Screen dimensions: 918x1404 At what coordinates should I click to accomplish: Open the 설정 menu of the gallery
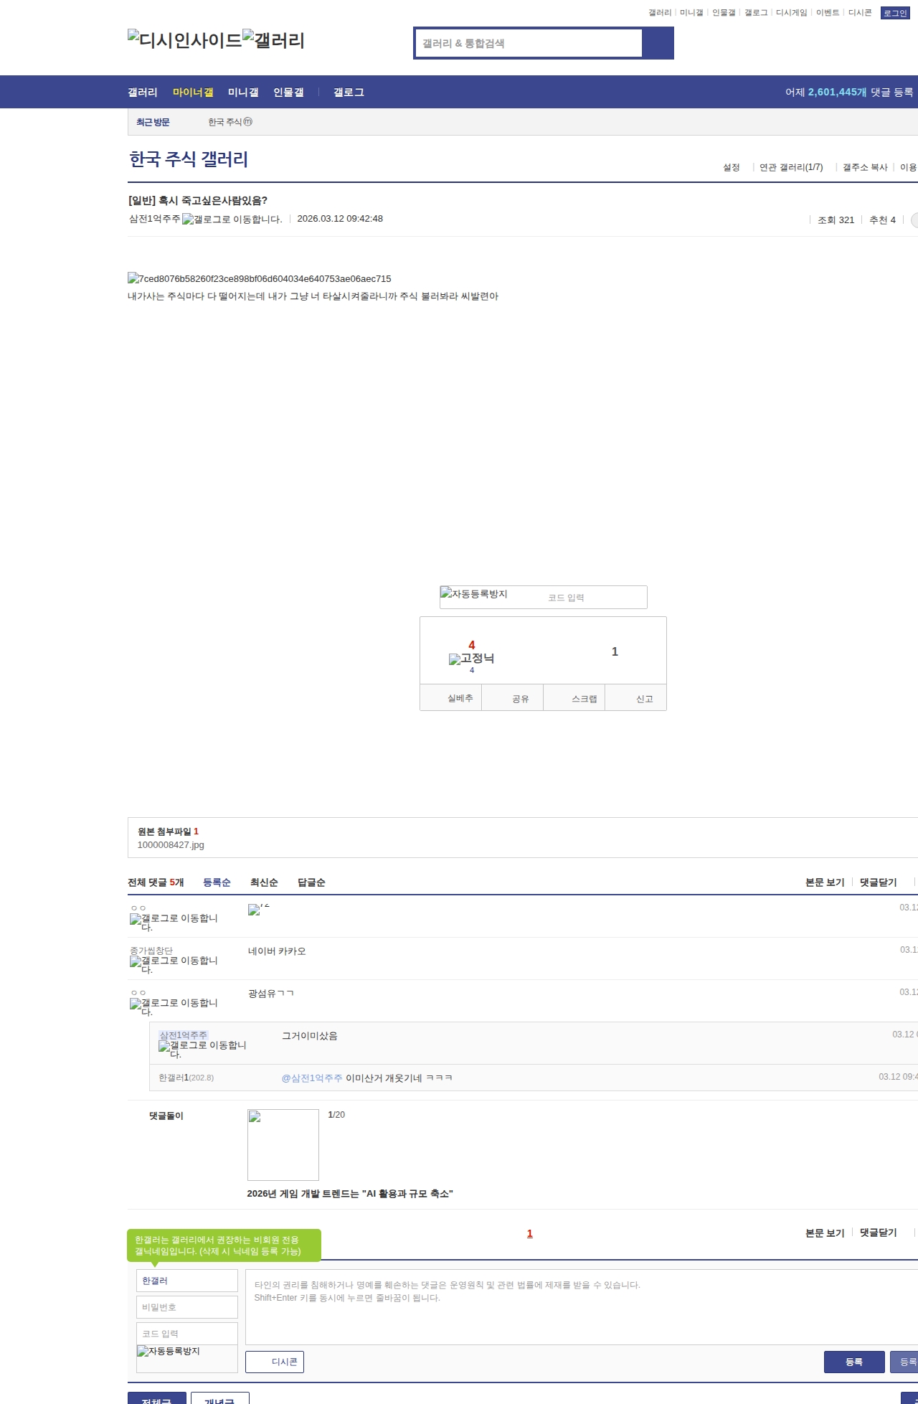click(731, 167)
